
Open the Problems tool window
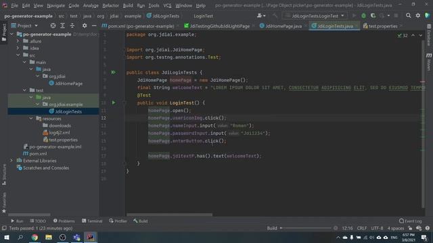[64, 221]
